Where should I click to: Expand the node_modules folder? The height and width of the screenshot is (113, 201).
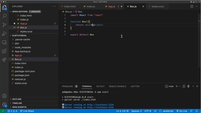[34, 47]
